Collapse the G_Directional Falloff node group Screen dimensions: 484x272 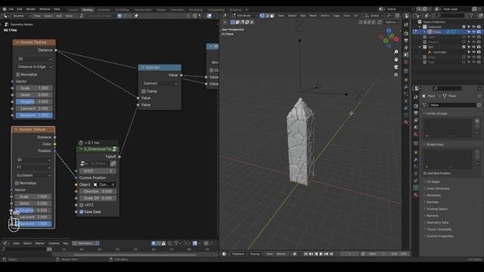click(81, 149)
